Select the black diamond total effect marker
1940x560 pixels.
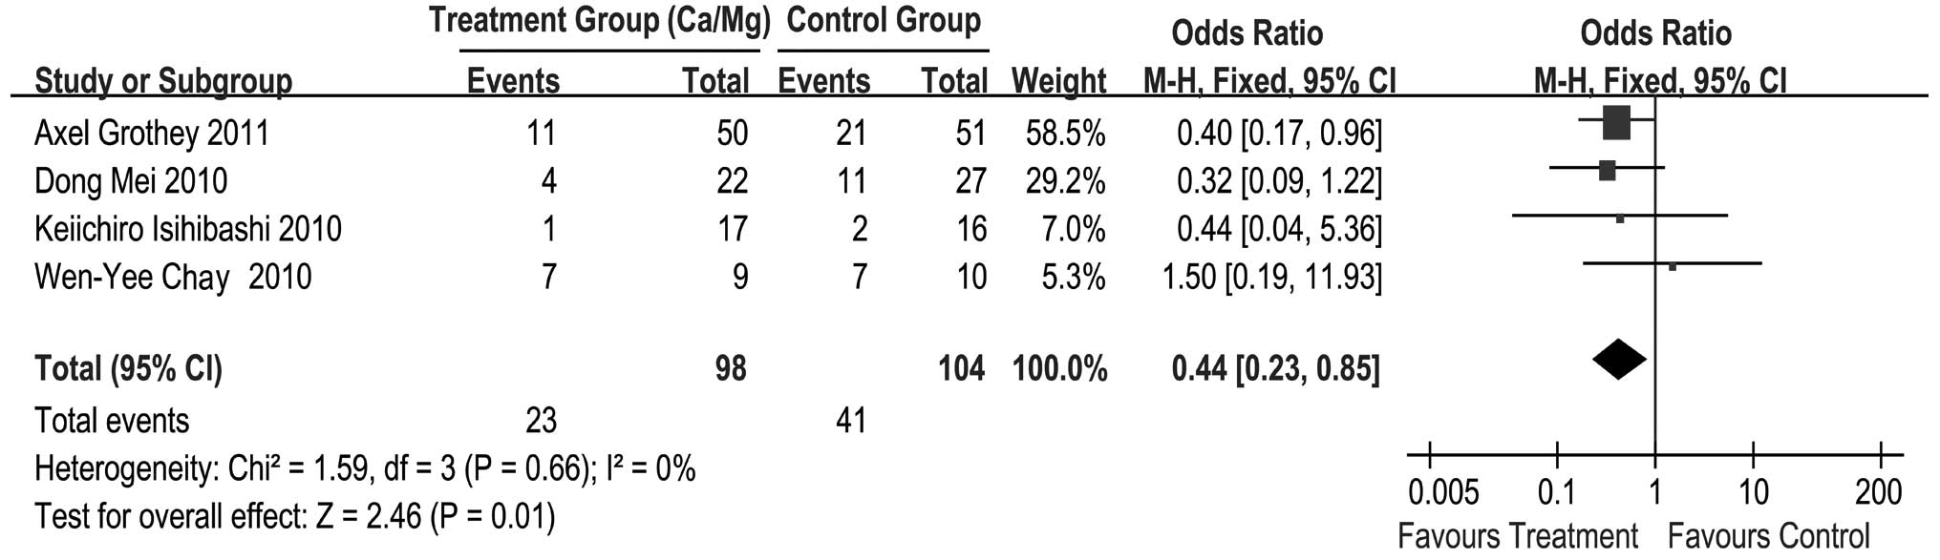coord(1619,360)
